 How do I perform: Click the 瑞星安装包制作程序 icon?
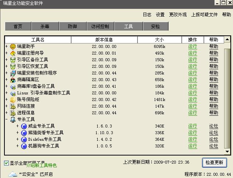pyautogui.click(x=13, y=73)
